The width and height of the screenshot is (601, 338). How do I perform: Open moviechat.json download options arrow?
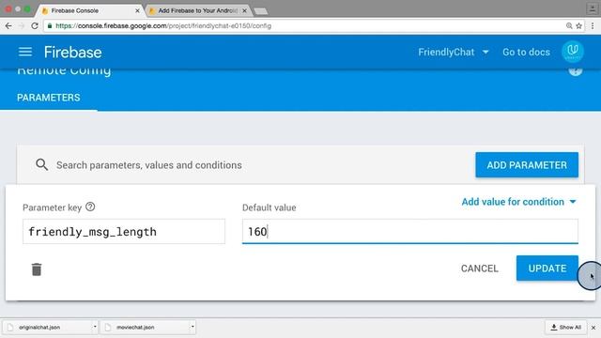click(193, 327)
